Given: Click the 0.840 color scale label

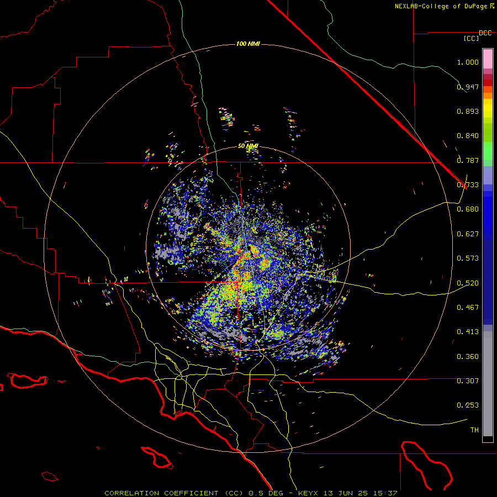Looking at the screenshot, I should 468,136.
